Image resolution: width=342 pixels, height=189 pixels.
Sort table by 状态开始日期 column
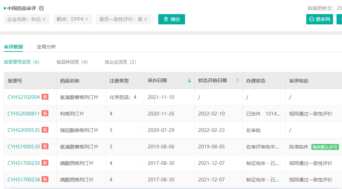(237, 81)
